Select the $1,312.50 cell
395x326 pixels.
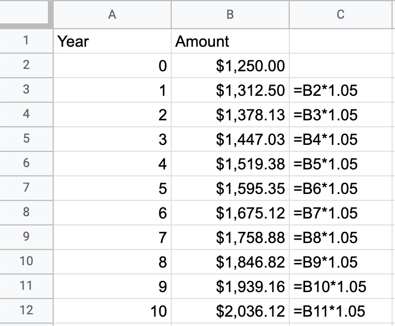230,90
